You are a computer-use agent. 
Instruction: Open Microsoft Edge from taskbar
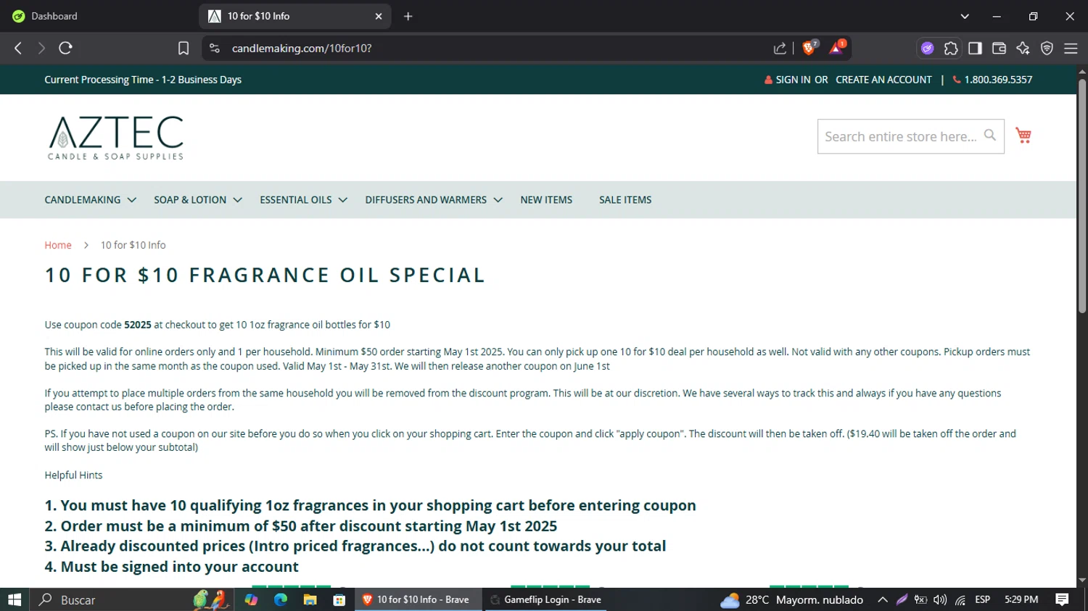pyautogui.click(x=281, y=599)
